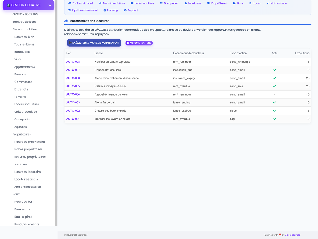Select Entrepôts in the sidebar
Image resolution: width=318 pixels, height=239 pixels.
(x=21, y=89)
